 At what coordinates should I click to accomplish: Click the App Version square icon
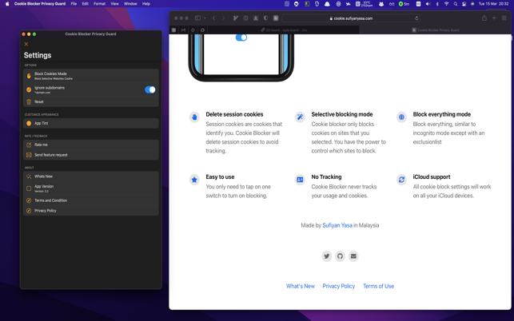[x=29, y=188]
